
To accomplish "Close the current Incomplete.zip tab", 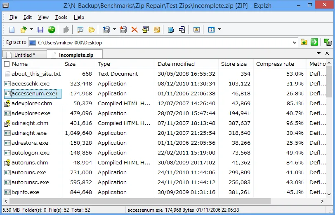I will coord(327,53).
